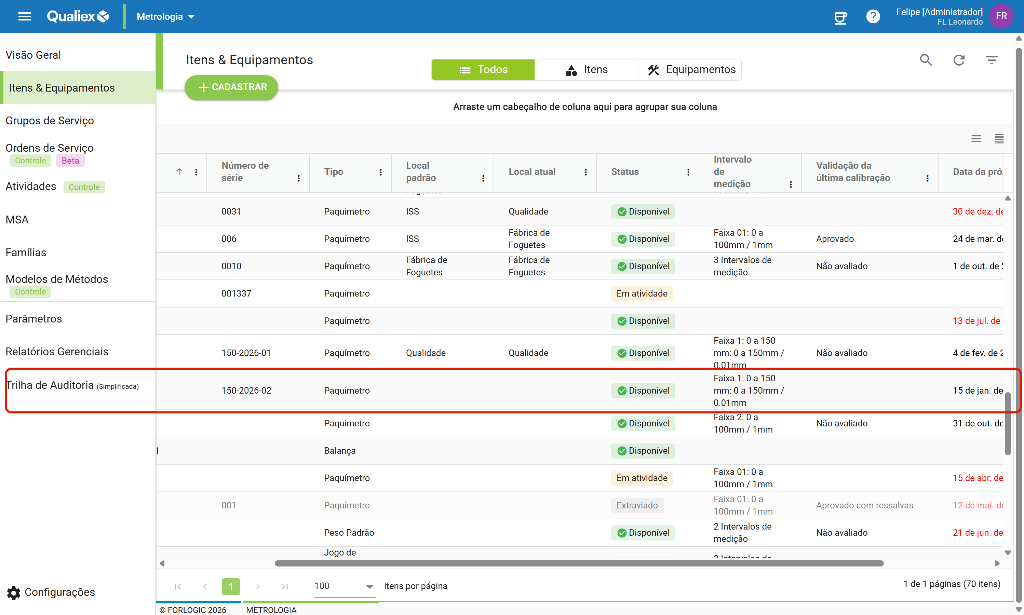
Task: Open the filter list icon
Action: 991,60
